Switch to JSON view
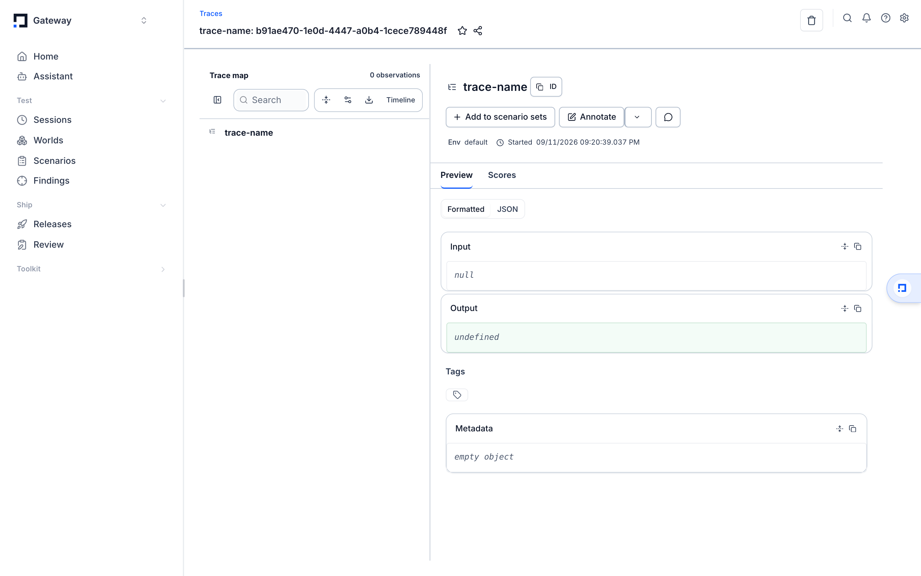 pos(507,209)
